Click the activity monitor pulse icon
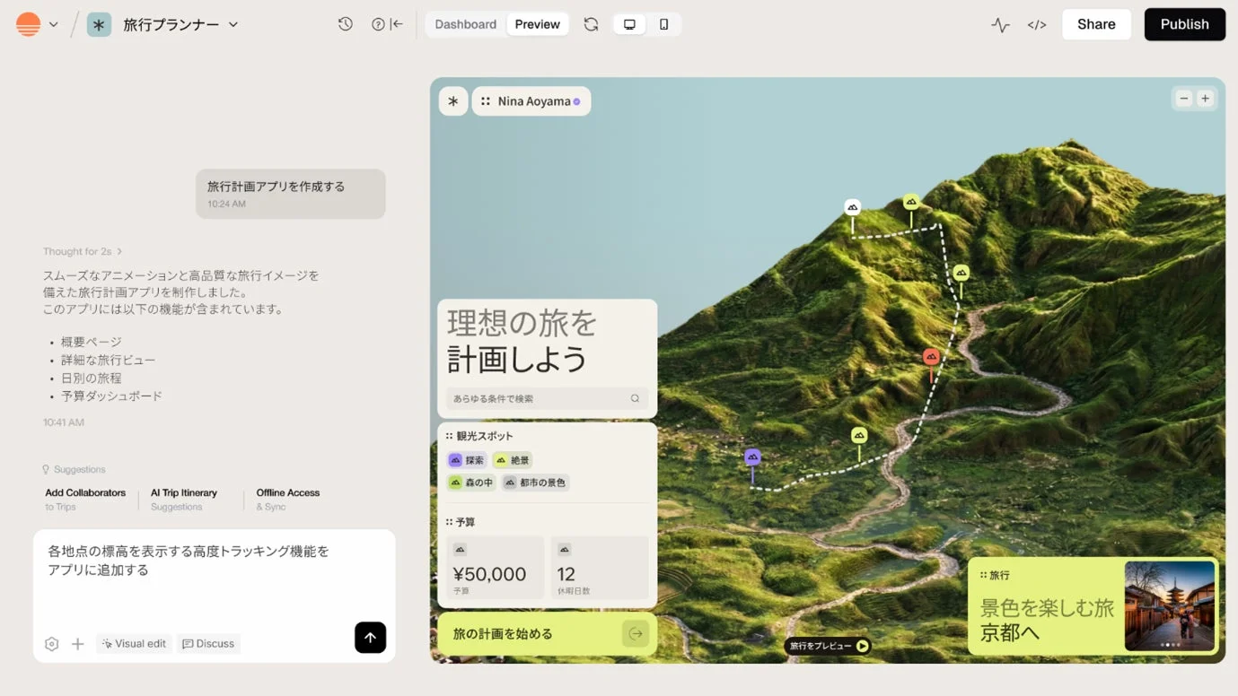This screenshot has width=1238, height=696. point(1000,24)
